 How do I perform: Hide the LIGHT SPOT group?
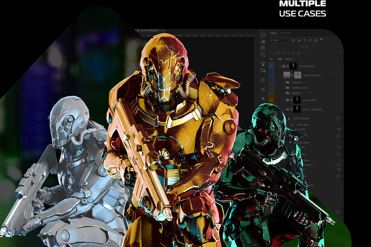(x=271, y=100)
